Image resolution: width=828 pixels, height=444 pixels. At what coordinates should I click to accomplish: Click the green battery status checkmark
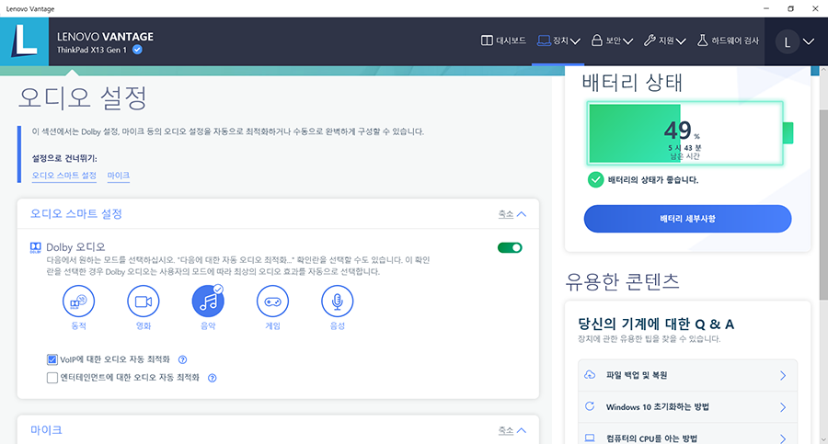point(595,180)
